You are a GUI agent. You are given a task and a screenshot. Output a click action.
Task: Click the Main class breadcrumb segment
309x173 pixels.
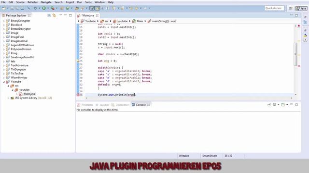[140, 21]
